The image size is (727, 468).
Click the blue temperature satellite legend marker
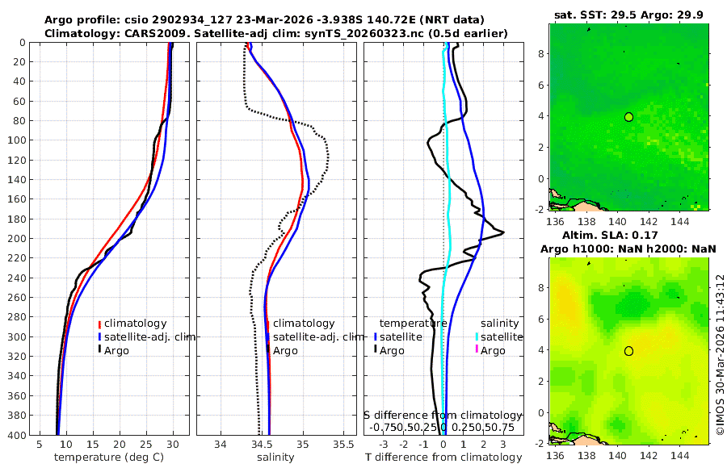(x=376, y=336)
